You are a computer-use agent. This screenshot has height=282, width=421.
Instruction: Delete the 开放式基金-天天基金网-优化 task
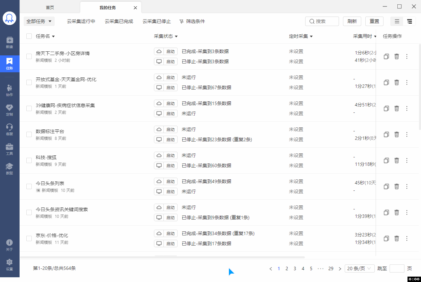coord(397,82)
